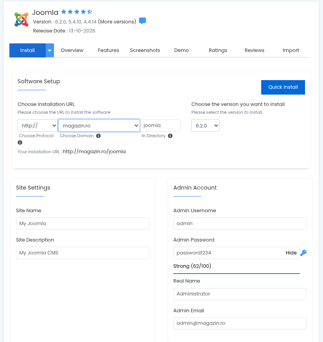Viewport: 323px width, 342px height.
Task: Click the Joomla logo icon
Action: click(22, 19)
